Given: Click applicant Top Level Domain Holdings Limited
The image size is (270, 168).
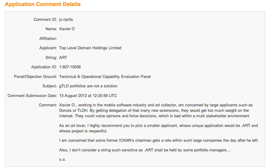Looking at the screenshot, I should 90,48.
